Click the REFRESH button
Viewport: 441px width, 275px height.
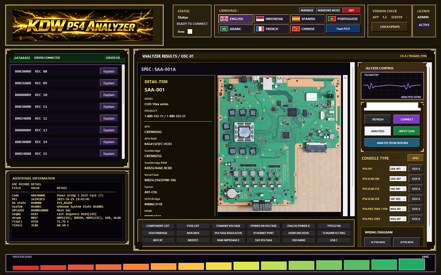[378, 120]
